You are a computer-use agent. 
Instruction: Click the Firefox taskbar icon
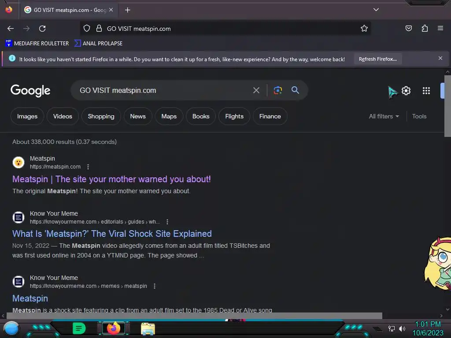(x=114, y=328)
